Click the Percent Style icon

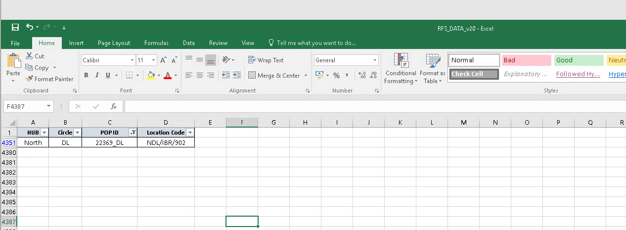point(336,76)
